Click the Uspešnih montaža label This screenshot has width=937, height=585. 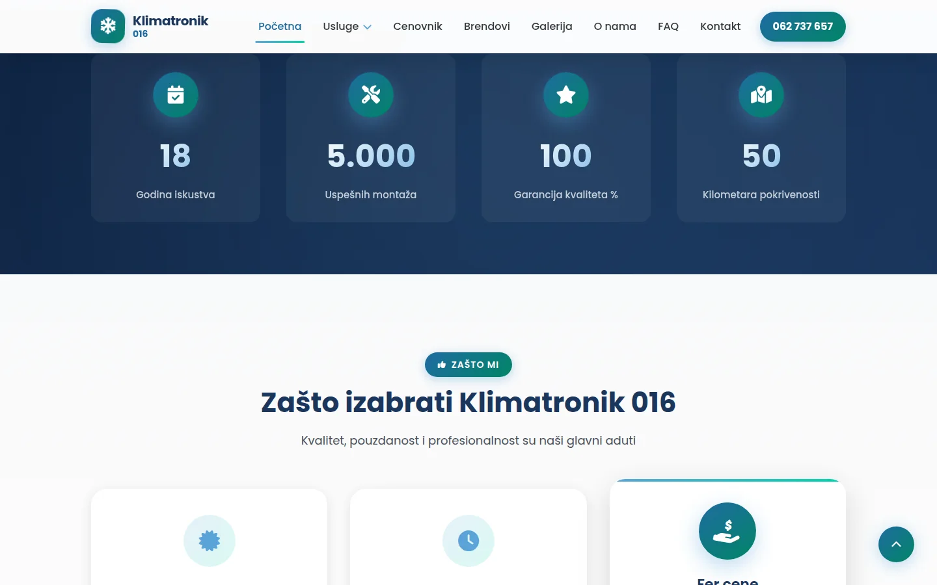click(371, 194)
